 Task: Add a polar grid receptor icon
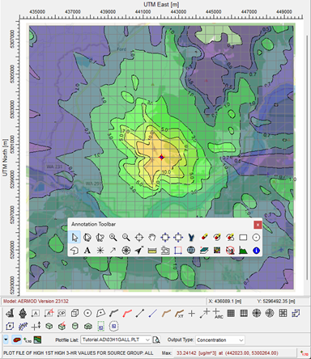coord(257,313)
